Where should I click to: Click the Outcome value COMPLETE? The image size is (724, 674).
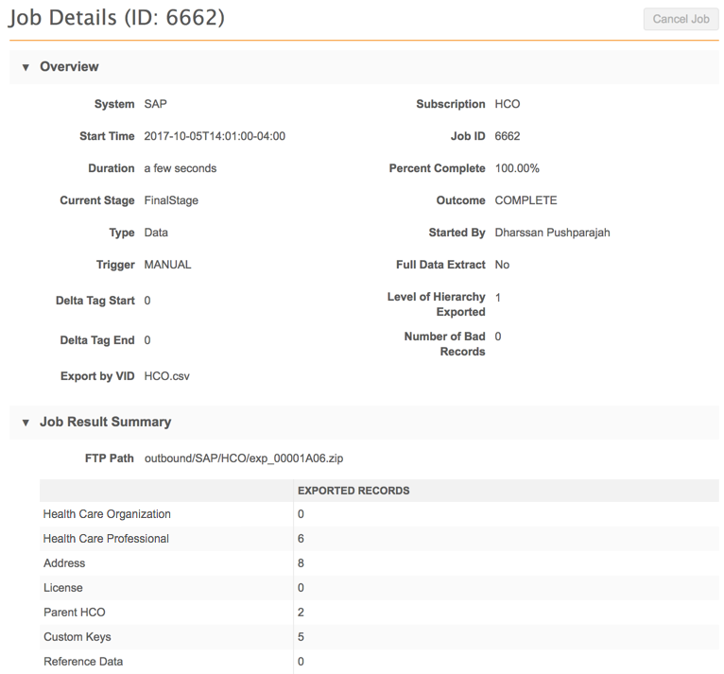click(x=526, y=200)
